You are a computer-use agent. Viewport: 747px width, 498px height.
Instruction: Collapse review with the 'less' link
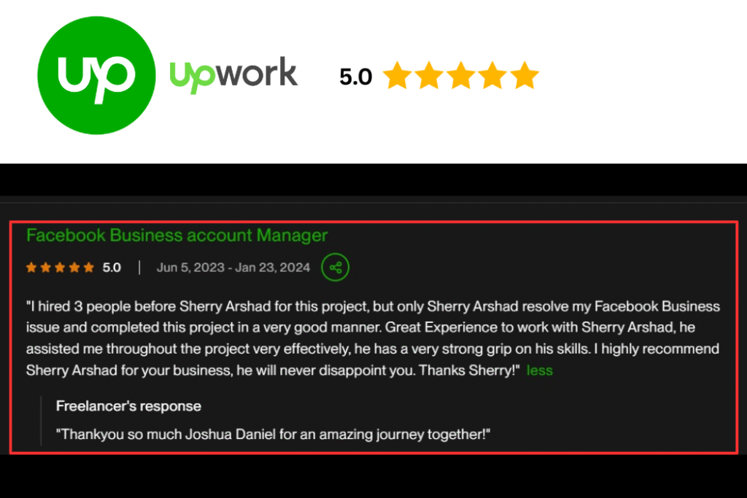tap(539, 370)
